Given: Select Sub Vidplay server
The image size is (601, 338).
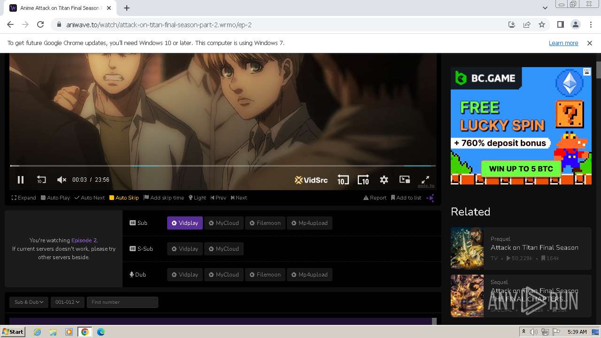Looking at the screenshot, I should (185, 223).
